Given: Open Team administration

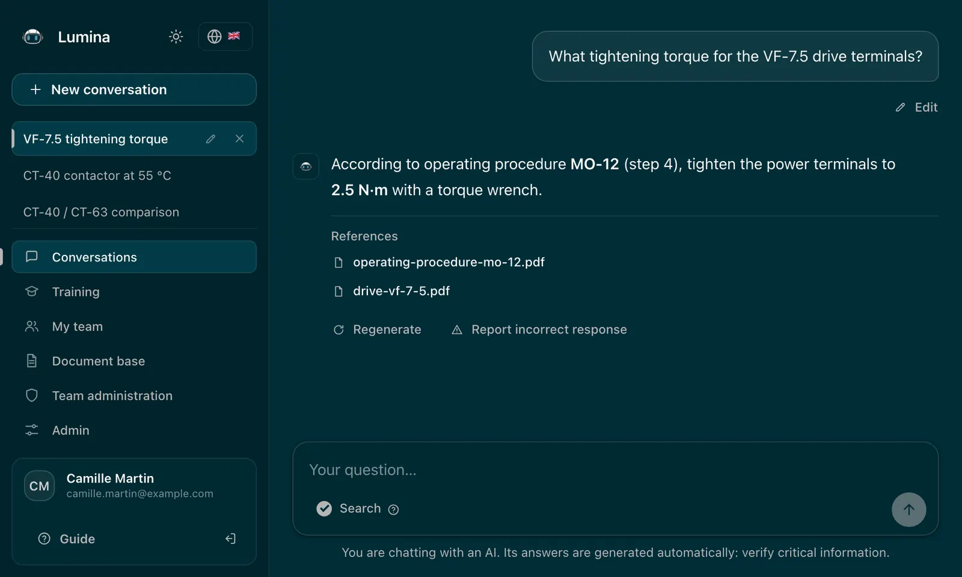Looking at the screenshot, I should 134,395.
